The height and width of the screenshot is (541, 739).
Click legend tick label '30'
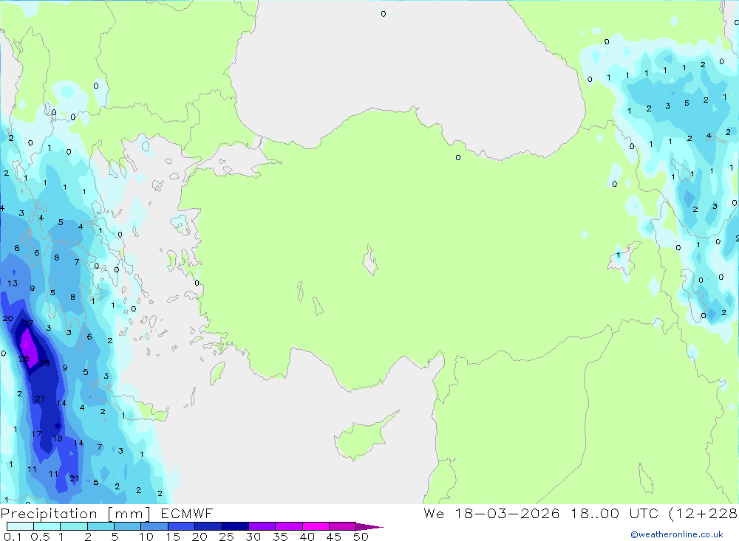click(x=253, y=537)
